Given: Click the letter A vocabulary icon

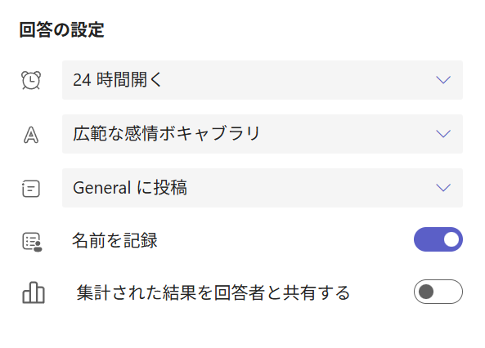Looking at the screenshot, I should pyautogui.click(x=31, y=135).
